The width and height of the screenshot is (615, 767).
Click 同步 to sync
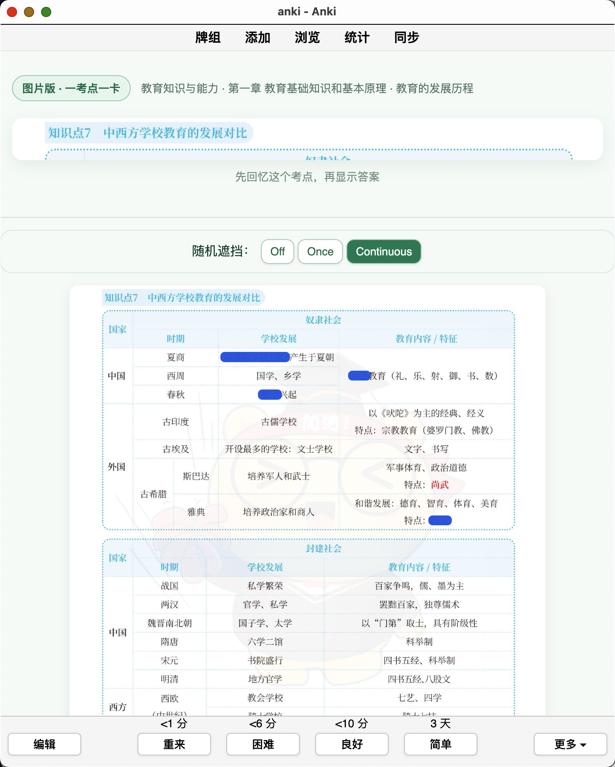(407, 38)
